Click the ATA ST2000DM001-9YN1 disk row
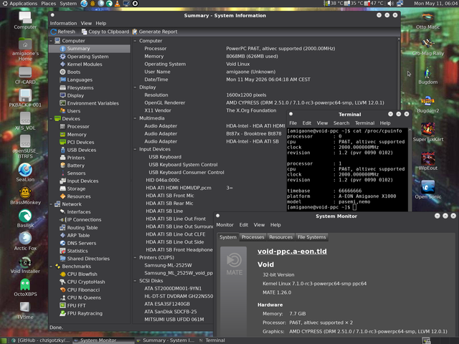 173,288
